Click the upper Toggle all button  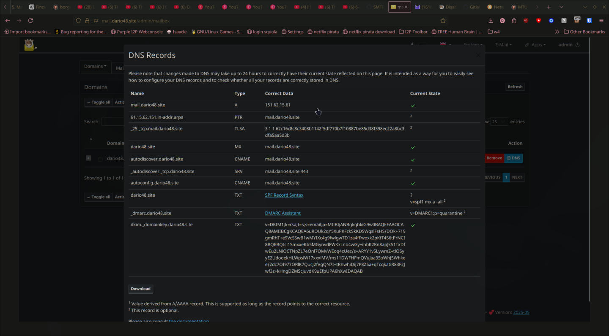point(98,102)
